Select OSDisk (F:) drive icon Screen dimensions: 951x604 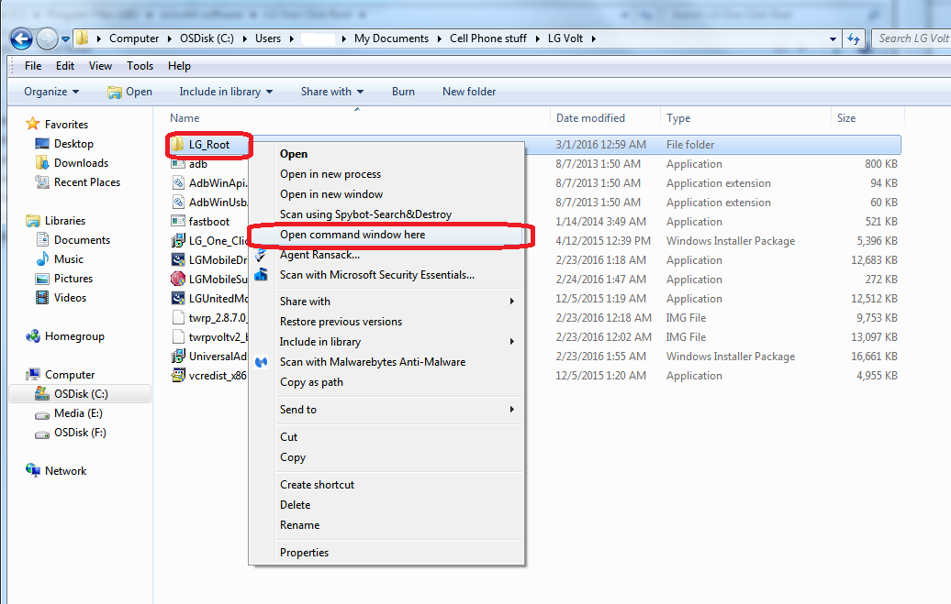click(42, 434)
